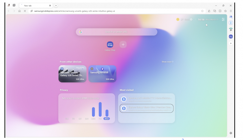This screenshot has height=140, width=243.
Task: Click the phone icon in the sidebar
Action: pos(231,23)
